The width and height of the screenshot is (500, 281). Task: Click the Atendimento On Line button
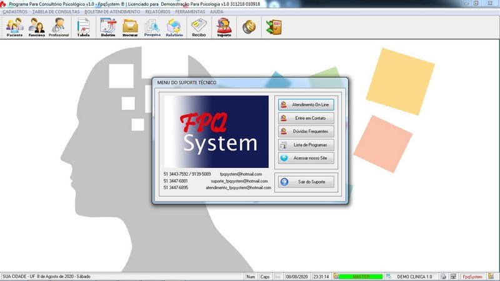[306, 104]
